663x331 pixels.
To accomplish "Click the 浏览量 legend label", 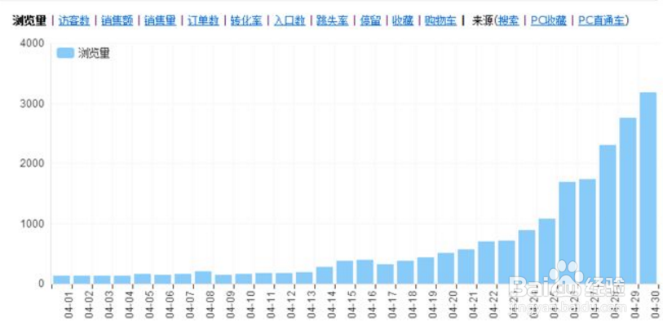I will click(94, 53).
